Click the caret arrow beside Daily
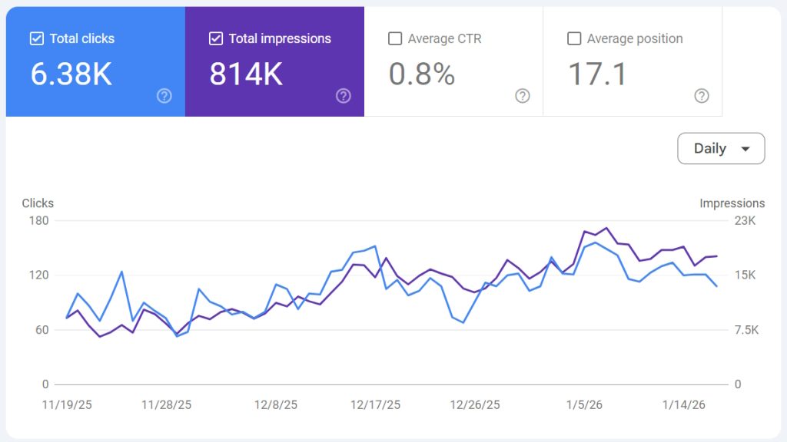 click(745, 150)
